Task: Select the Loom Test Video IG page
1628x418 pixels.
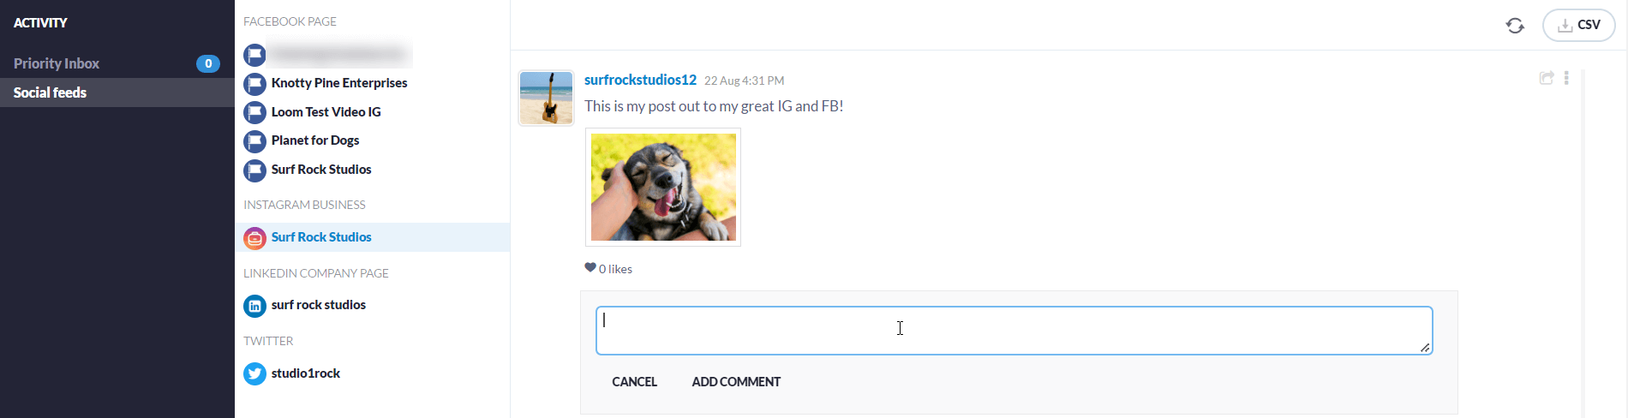Action: 326,112
